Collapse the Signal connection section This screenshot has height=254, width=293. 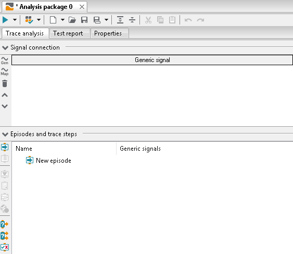coord(5,48)
